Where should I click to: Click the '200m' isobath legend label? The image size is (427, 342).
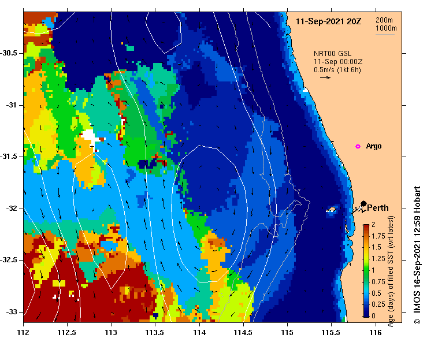(384, 20)
